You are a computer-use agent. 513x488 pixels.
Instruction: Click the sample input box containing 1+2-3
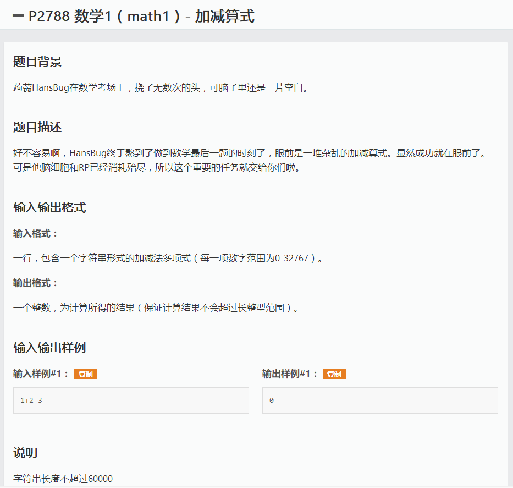(x=131, y=401)
